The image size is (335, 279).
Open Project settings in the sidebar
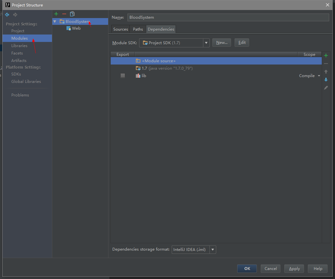tap(18, 31)
